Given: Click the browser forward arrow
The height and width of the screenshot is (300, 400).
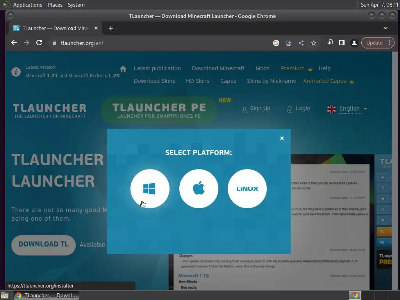Looking at the screenshot, I should [x=27, y=43].
